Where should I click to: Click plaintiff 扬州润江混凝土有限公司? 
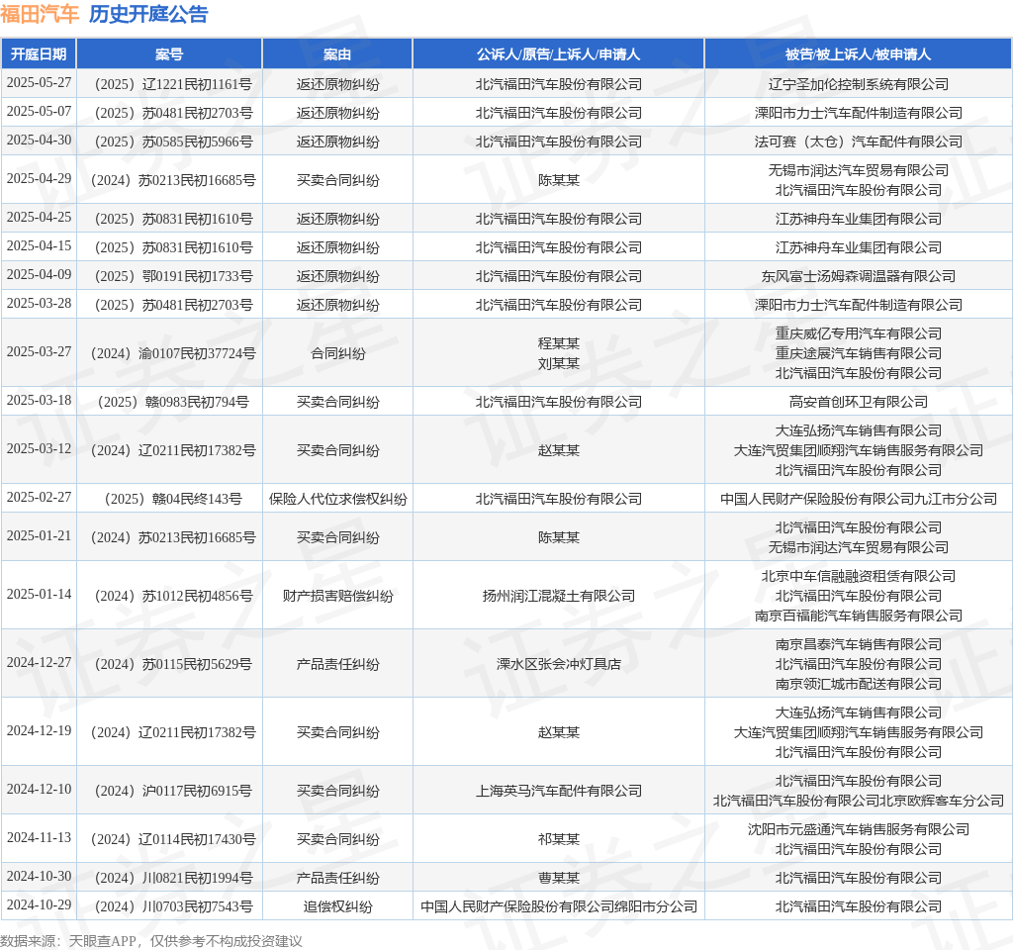coord(558,596)
